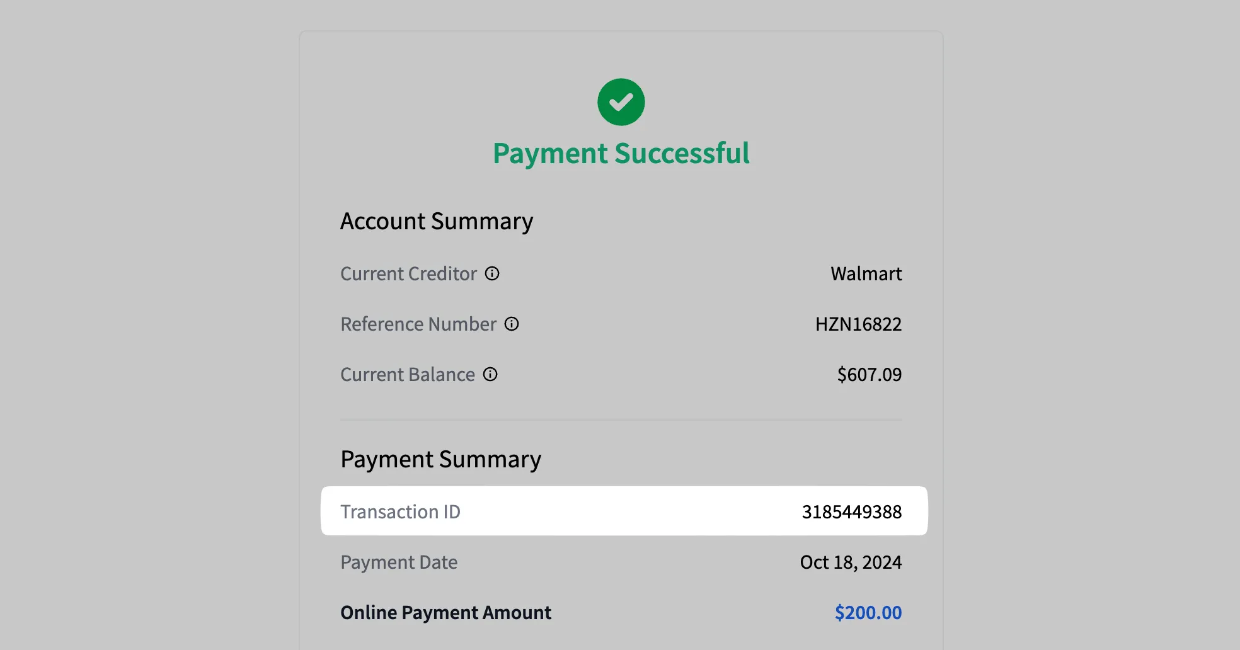Viewport: 1240px width, 650px height.
Task: Click the Payment Summary heading
Action: [440, 460]
